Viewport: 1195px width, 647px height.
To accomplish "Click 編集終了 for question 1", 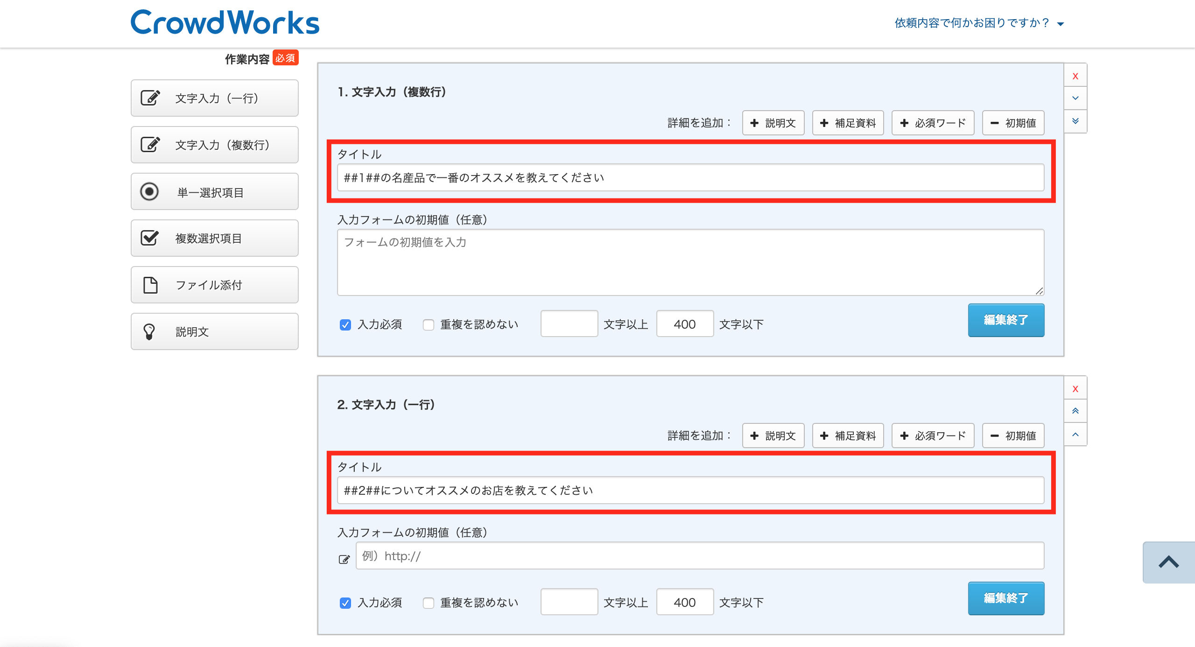I will [x=1005, y=320].
